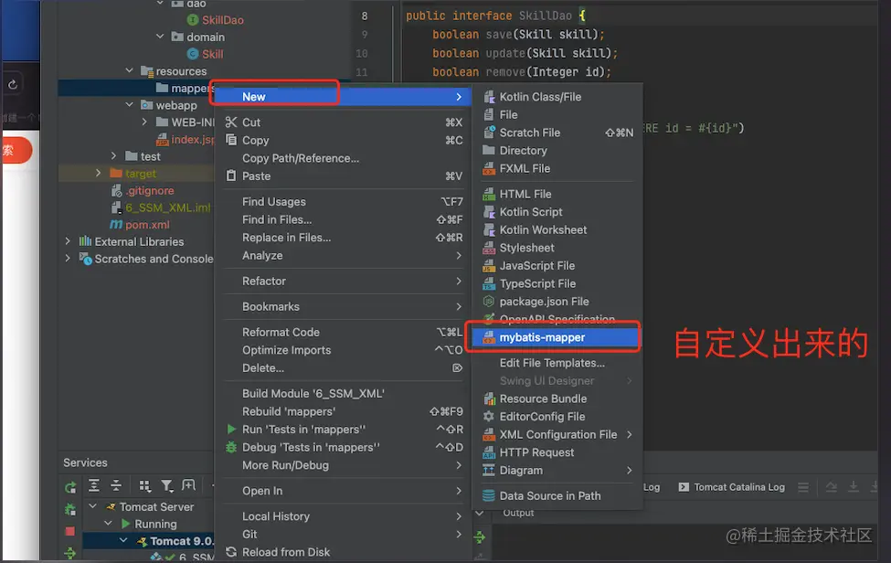The width and height of the screenshot is (891, 563).
Task: Collapse the Running node in Services
Action: point(108,523)
